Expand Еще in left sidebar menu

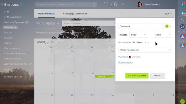click(x=7, y=69)
